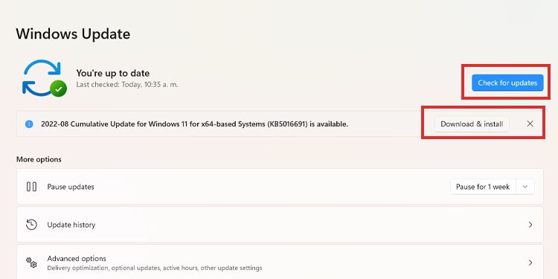
Task: Click the Update history clock icon
Action: pyautogui.click(x=32, y=225)
